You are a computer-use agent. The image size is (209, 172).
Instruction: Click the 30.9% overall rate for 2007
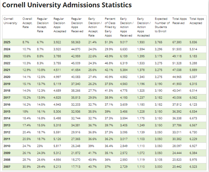pos(27,167)
